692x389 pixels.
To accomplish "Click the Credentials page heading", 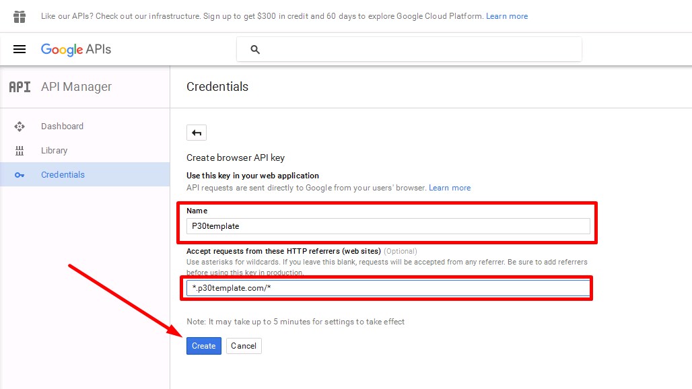I will [x=217, y=87].
